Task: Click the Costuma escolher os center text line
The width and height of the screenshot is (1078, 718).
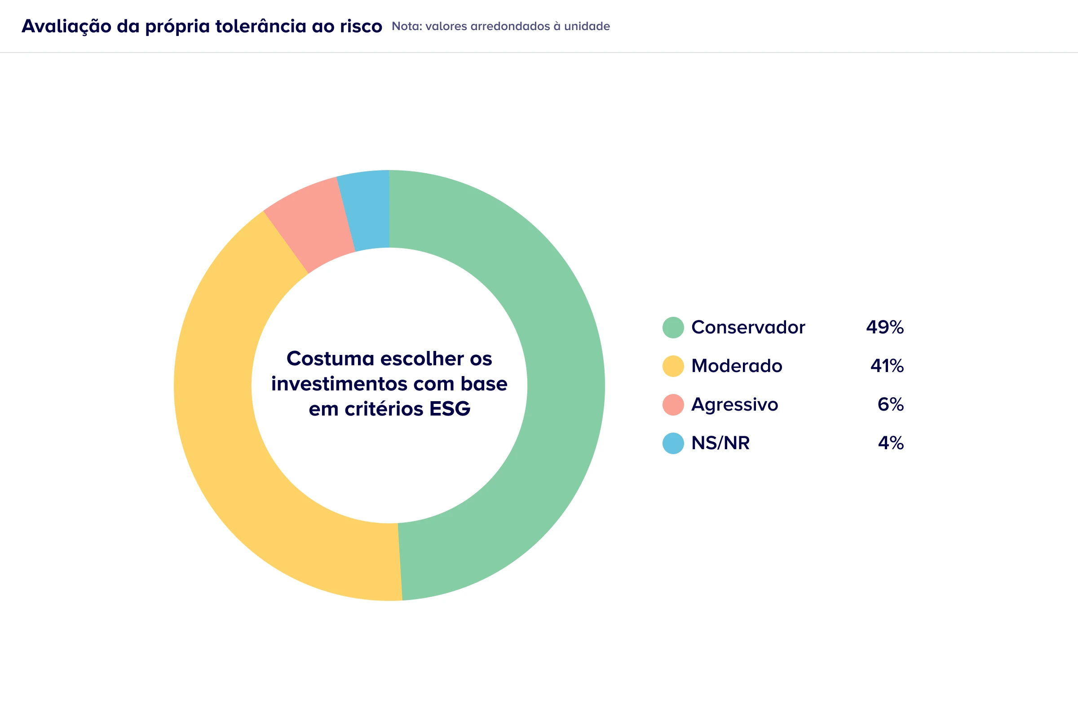Action: point(389,359)
